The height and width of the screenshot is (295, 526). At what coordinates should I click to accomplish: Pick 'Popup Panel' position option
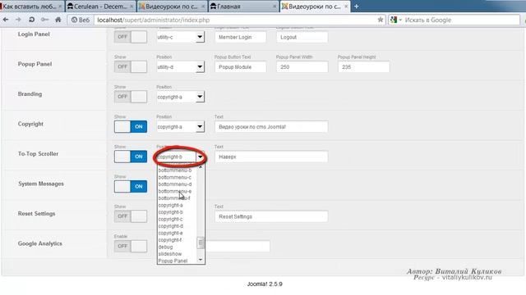tap(173, 261)
